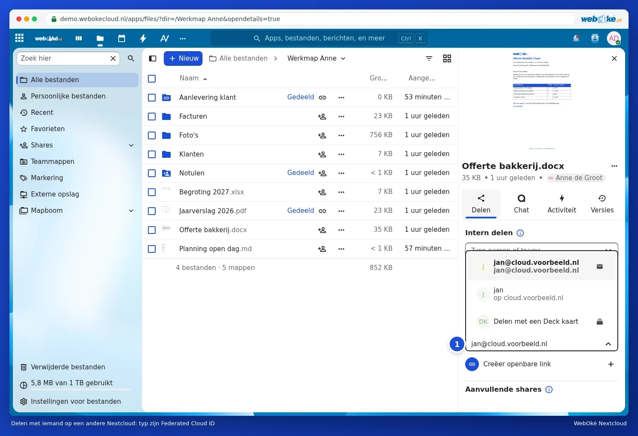
Task: Choose jan op cloud.voorbeeld.nl federated suggestion
Action: coord(542,294)
